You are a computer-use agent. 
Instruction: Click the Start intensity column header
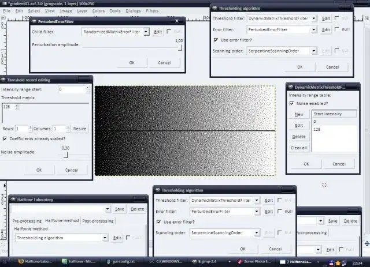click(x=334, y=114)
